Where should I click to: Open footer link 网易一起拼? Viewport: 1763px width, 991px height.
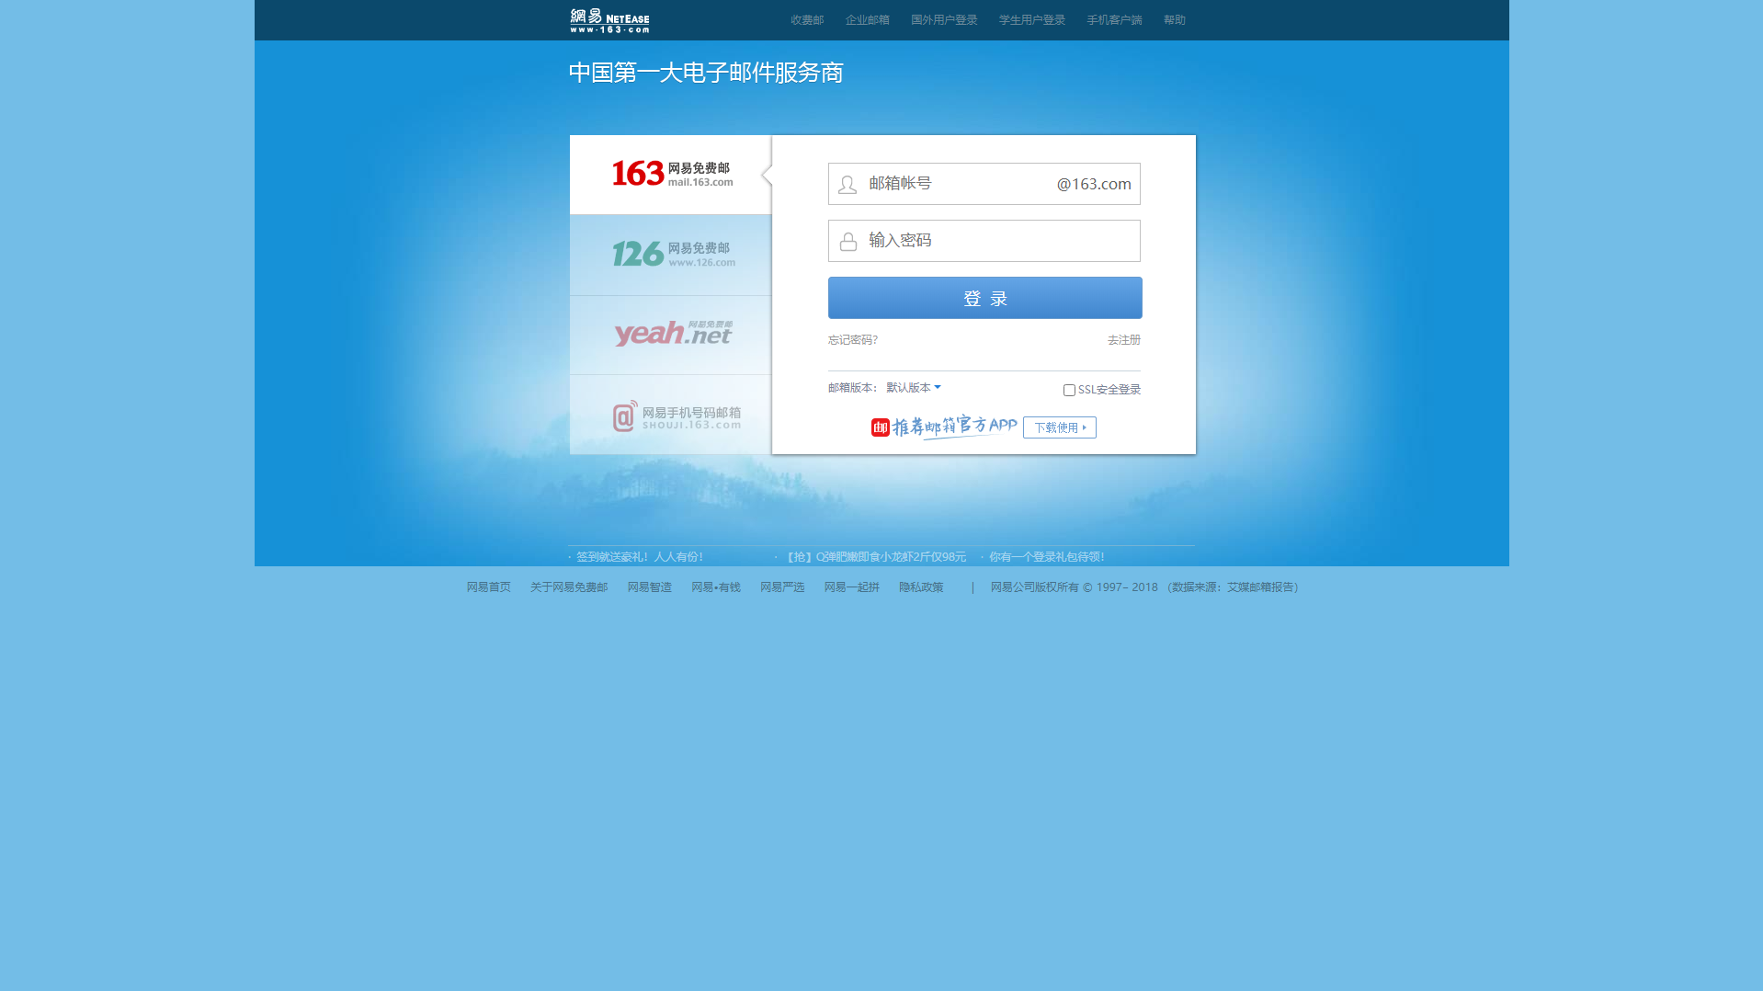[851, 587]
